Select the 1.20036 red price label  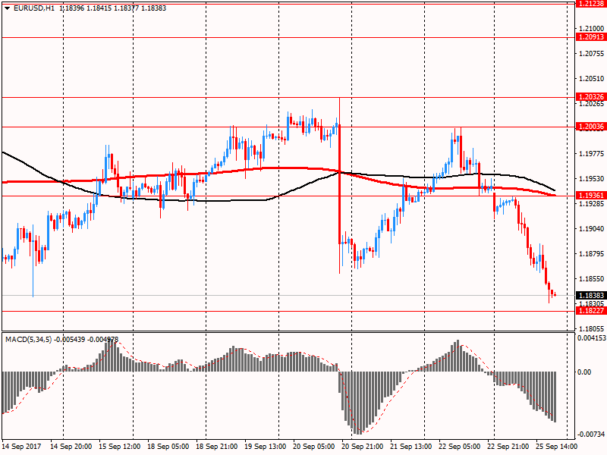point(591,127)
